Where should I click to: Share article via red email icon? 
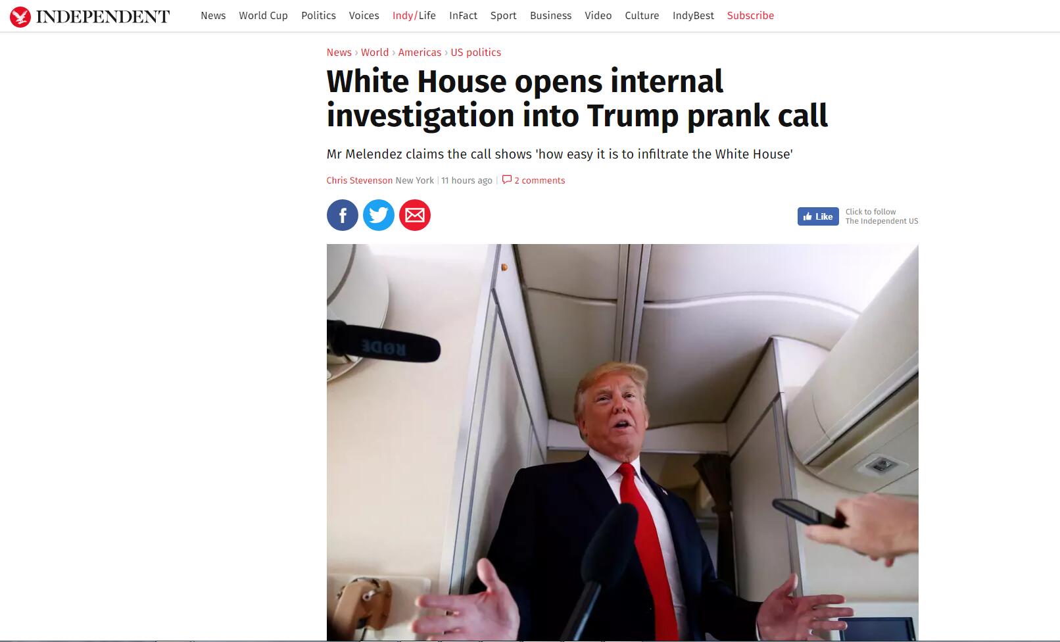point(415,215)
